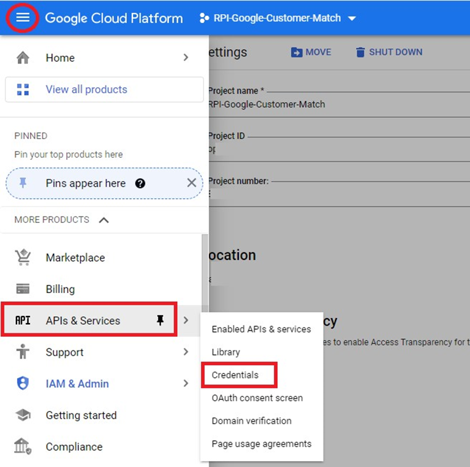
Task: Collapse the MORE PRODUCTS section
Action: tap(104, 220)
